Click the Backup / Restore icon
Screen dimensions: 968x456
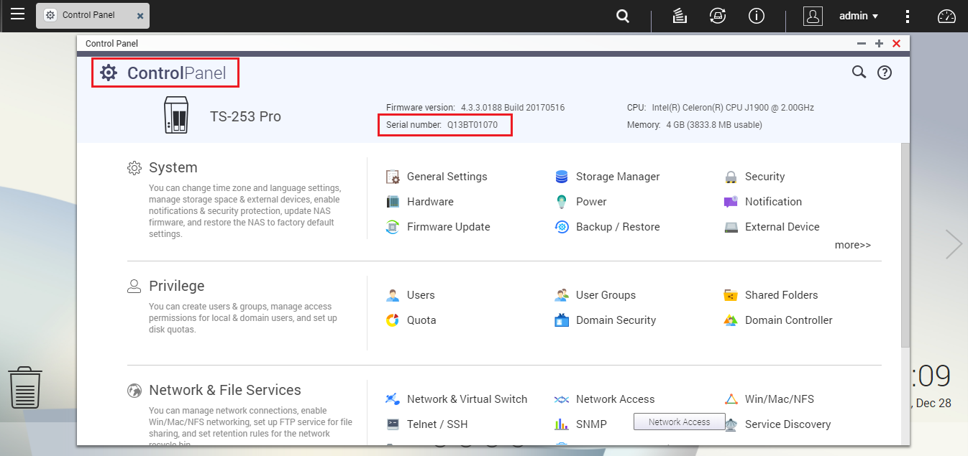[x=562, y=227]
